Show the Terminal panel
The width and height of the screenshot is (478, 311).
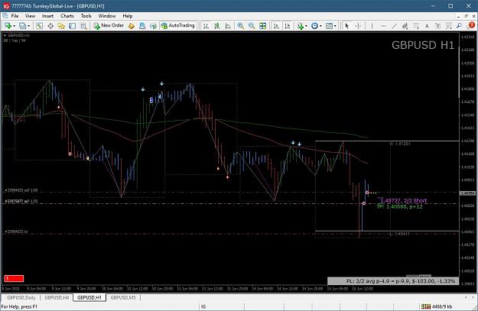[x=72, y=26]
